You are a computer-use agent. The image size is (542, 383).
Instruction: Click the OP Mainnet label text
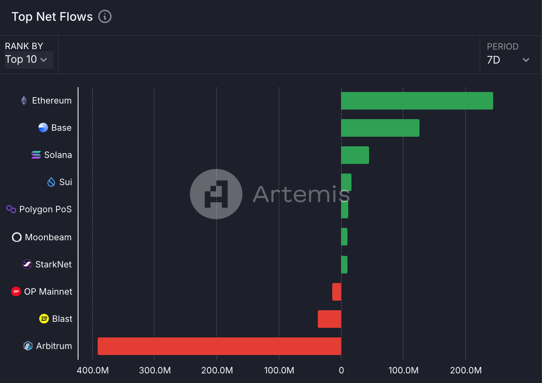click(x=48, y=291)
